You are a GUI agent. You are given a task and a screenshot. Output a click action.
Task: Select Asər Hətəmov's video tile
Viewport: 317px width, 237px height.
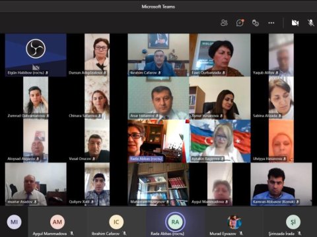(x=158, y=98)
